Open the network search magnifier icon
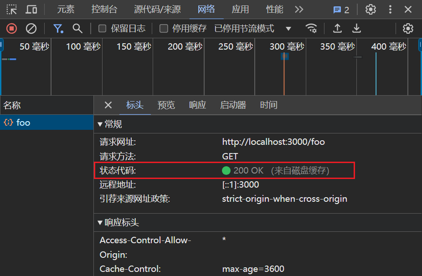422x276 pixels. pyautogui.click(x=77, y=28)
